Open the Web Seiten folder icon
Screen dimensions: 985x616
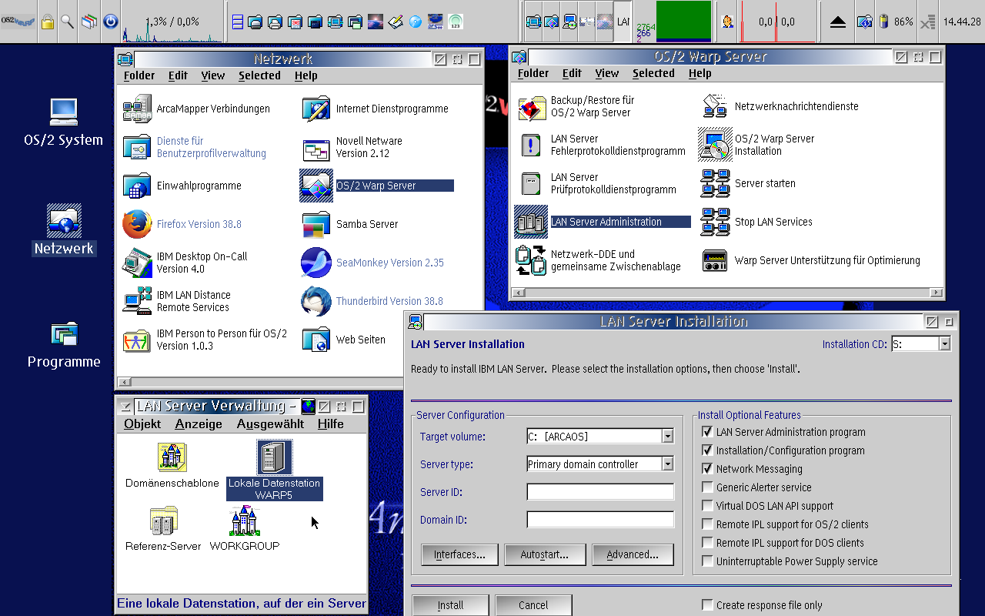[316, 340]
